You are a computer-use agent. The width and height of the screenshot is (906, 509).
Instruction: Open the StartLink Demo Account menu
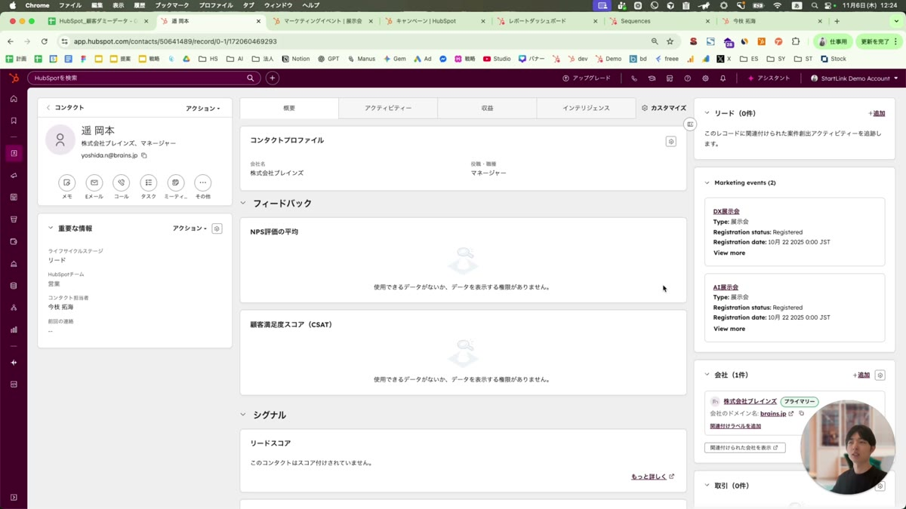854,78
